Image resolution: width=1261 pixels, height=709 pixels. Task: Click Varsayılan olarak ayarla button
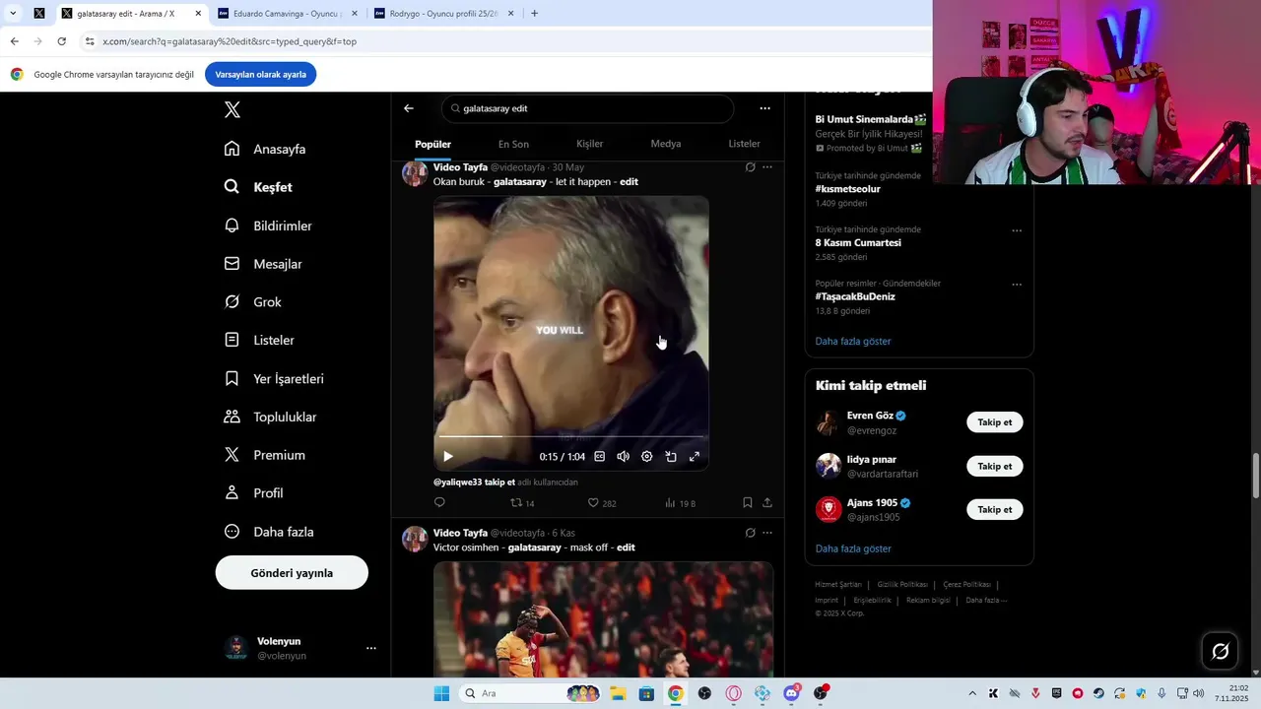coord(260,74)
